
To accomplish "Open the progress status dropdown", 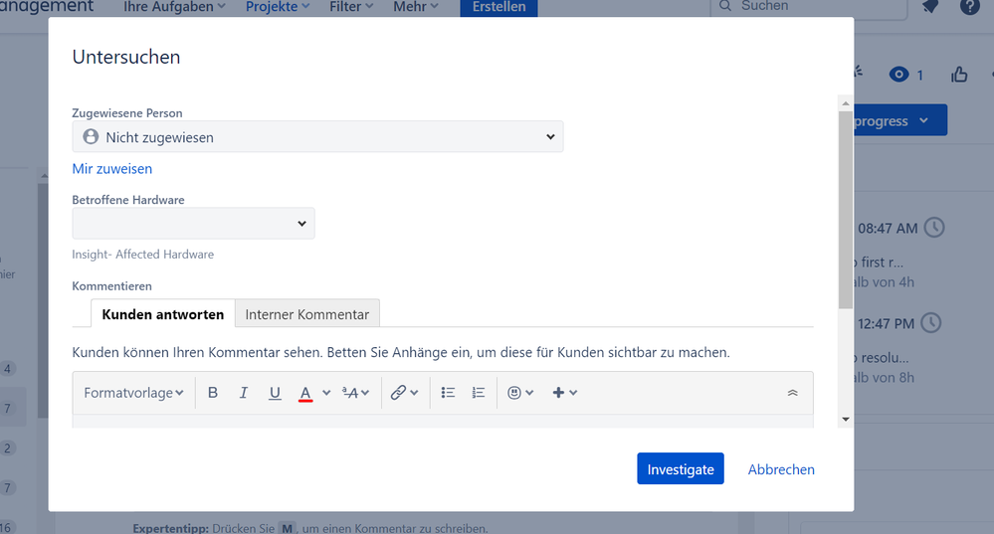I will (900, 120).
